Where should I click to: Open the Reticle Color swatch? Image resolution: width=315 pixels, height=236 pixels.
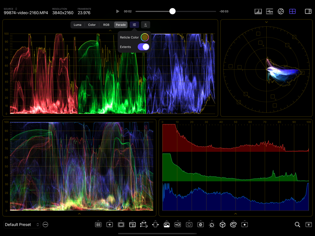[145, 37]
